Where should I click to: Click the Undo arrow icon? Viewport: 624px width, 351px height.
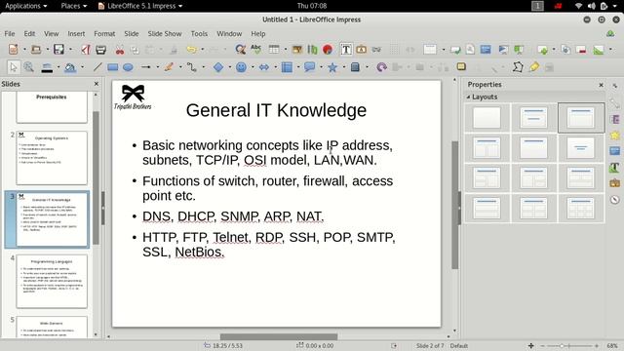pyautogui.click(x=191, y=50)
